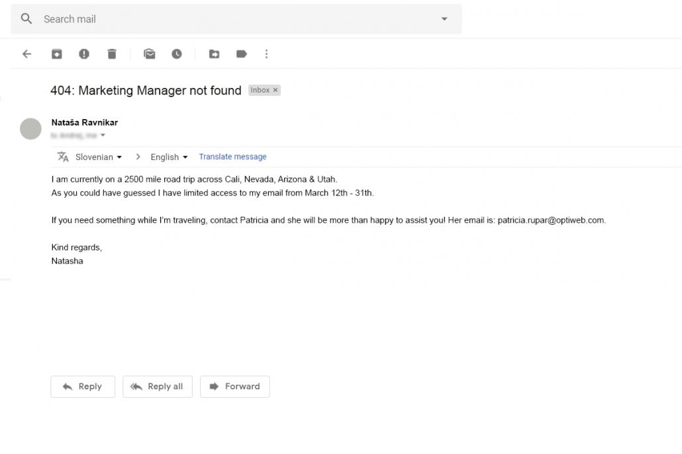Expand the search options dropdown arrow
Image resolution: width=682 pixels, height=454 pixels.
coord(444,19)
